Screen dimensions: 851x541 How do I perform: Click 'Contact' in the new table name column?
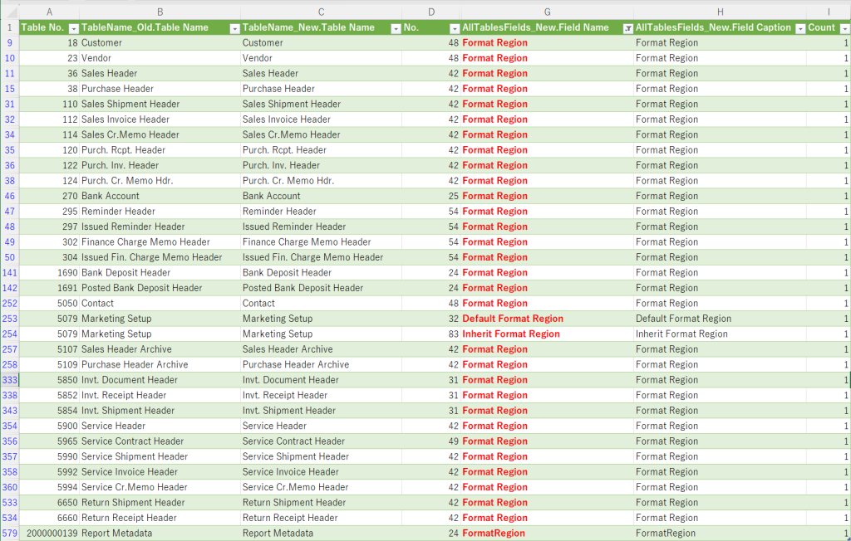tap(322, 304)
